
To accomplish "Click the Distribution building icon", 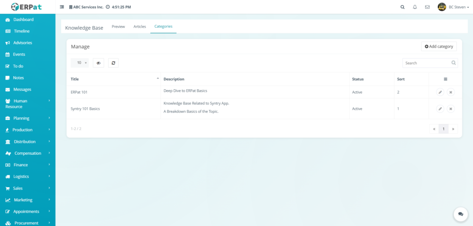I will point(8,142).
